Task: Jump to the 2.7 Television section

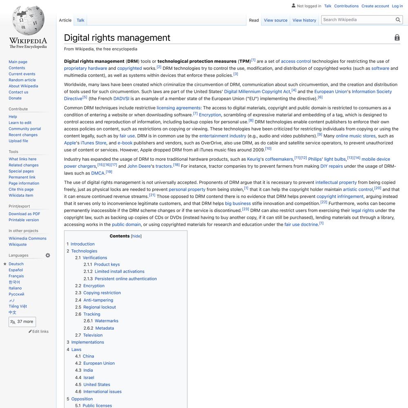Action: (x=93, y=335)
